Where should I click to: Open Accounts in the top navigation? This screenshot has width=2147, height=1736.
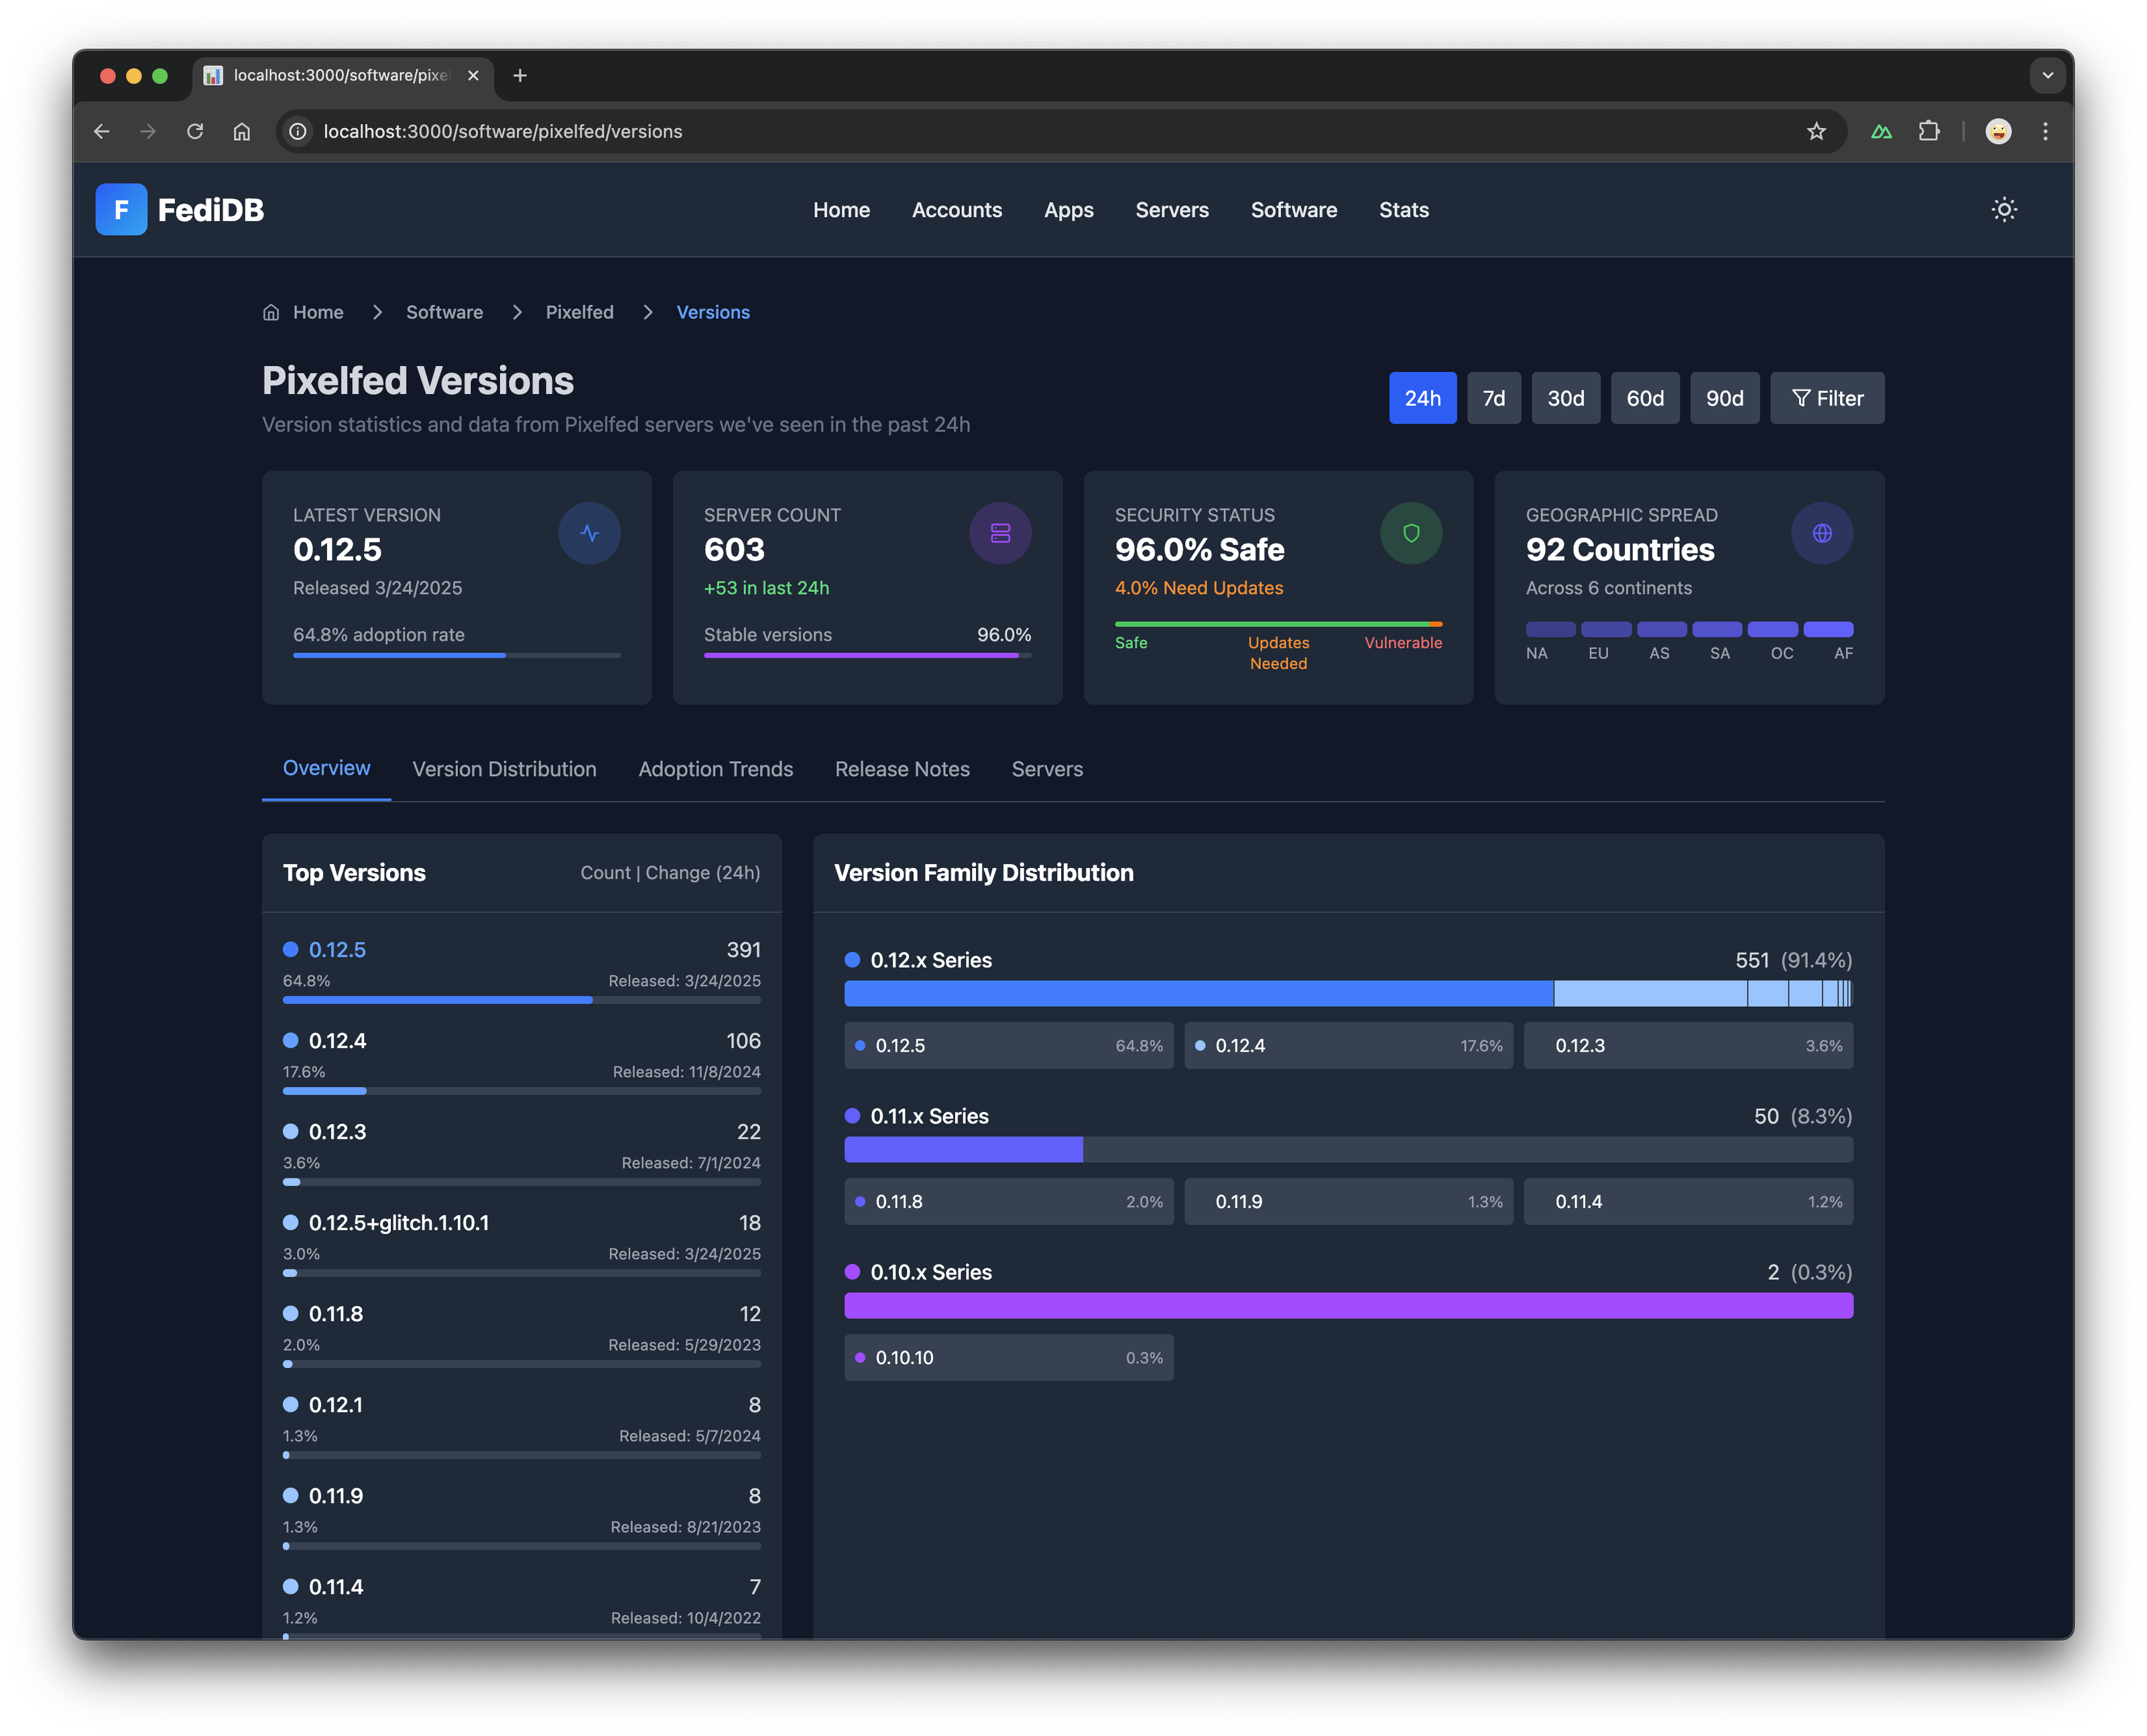[x=956, y=210]
